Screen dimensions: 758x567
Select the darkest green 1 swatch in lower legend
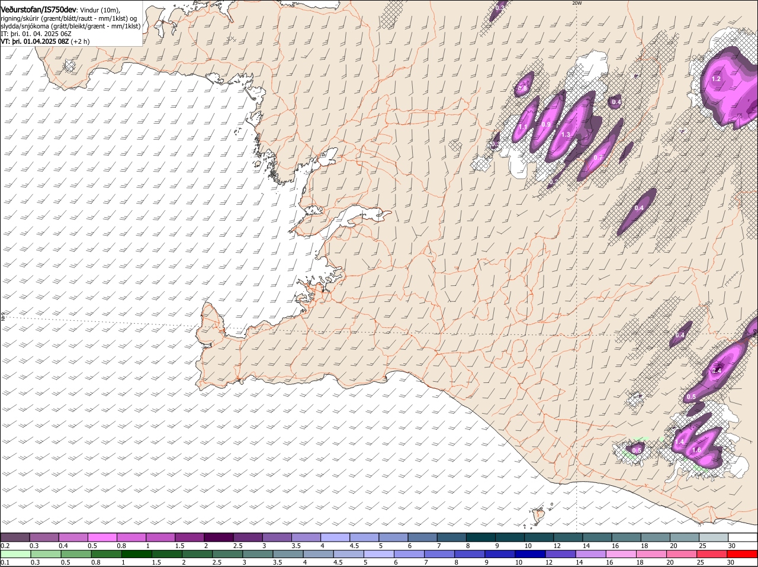(x=137, y=555)
